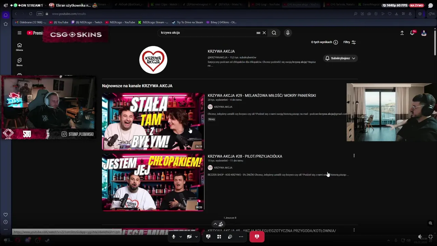Viewport: 437px width, 246px height.
Task: Open more options for episode #5
Action: point(354,230)
